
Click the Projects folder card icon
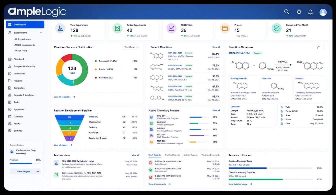tap(225, 28)
